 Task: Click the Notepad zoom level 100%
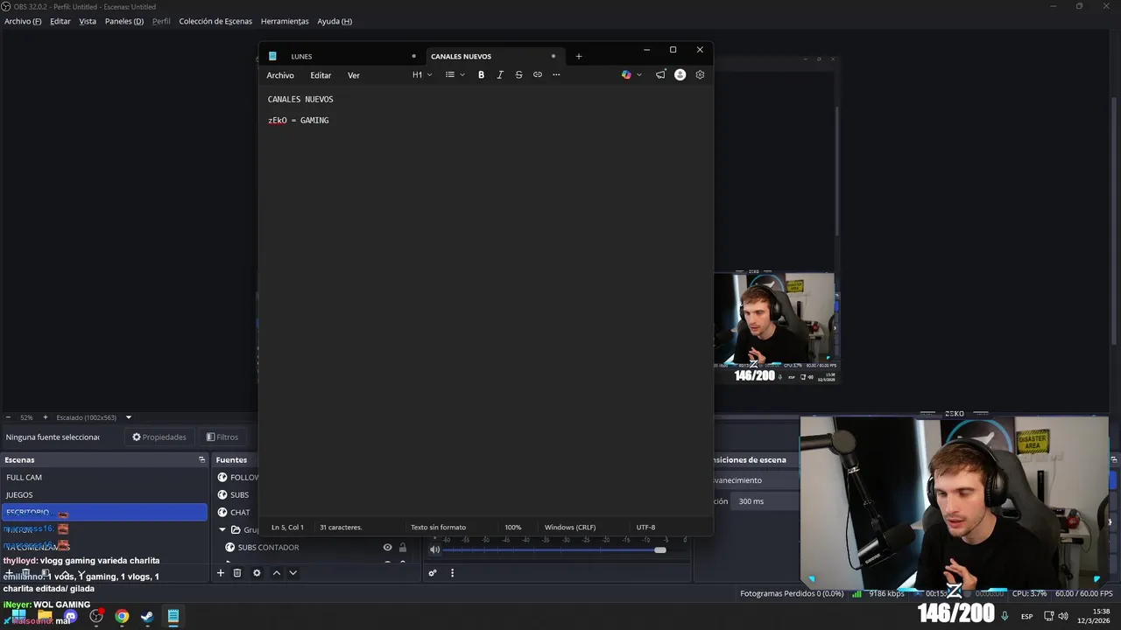click(512, 528)
